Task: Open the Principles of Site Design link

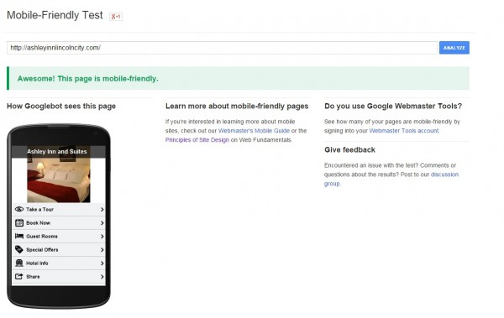Action: point(197,140)
